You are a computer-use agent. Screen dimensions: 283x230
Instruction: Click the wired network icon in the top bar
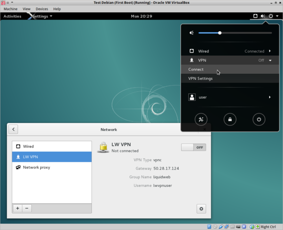pyautogui.click(x=255, y=16)
